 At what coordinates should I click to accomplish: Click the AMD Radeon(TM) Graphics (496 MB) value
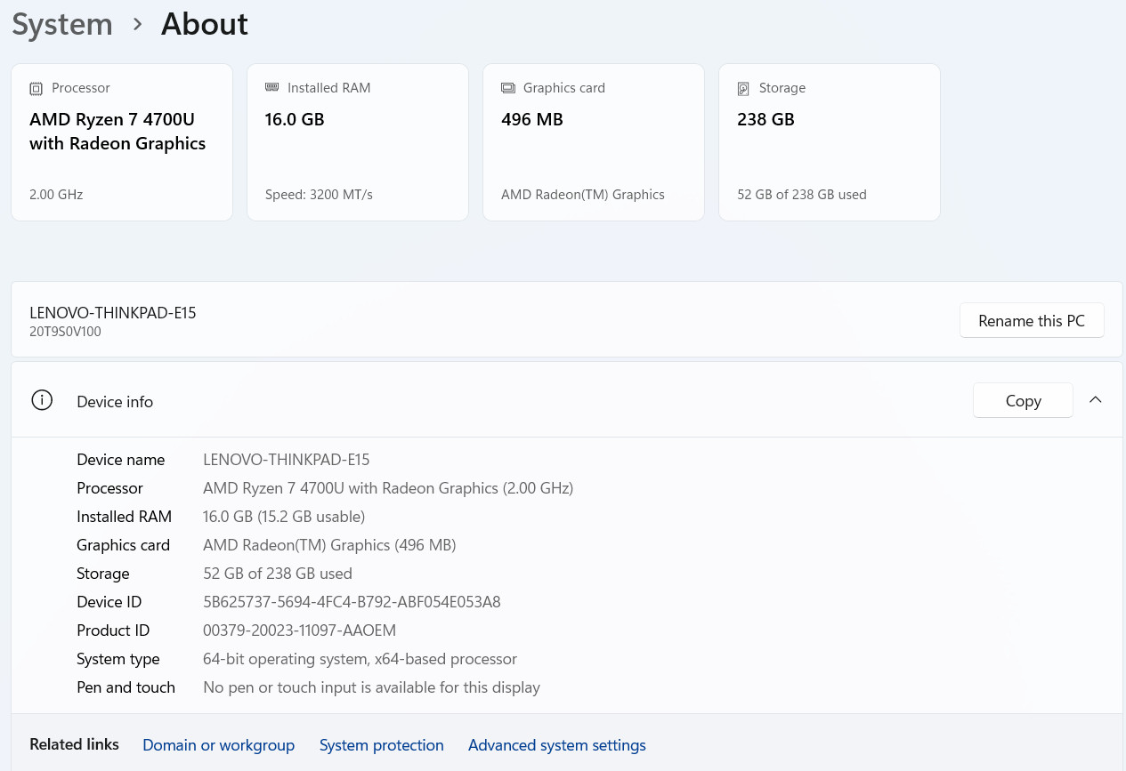click(329, 545)
